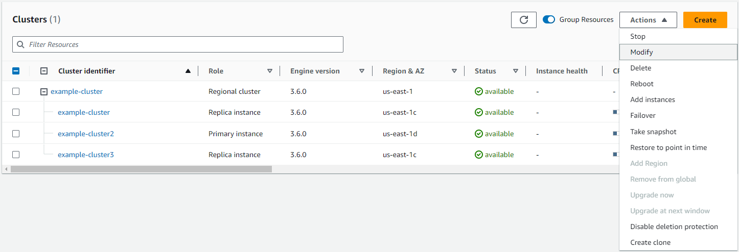Choose Failover in the Actions menu
The image size is (739, 252).
642,116
